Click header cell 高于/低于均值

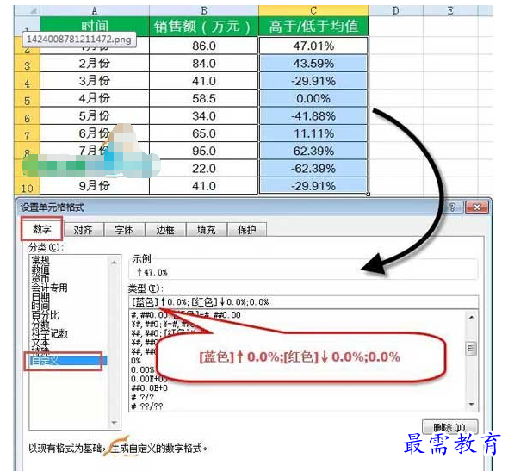pos(313,26)
